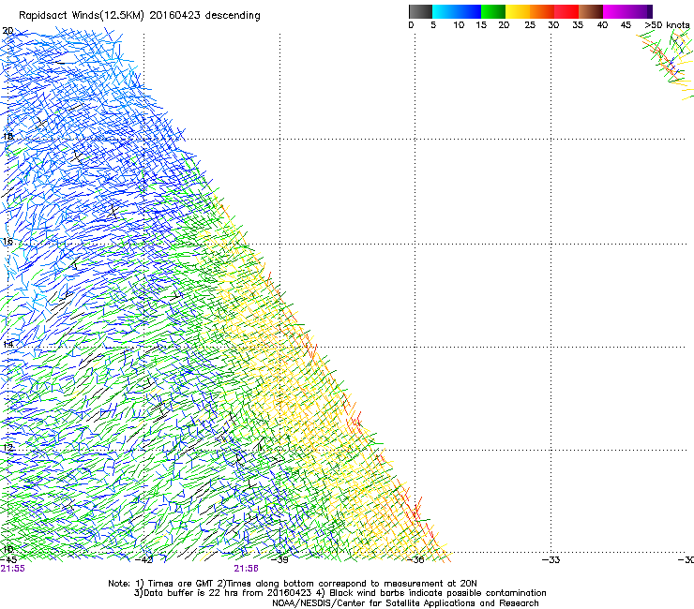Screen dimensions: 694x609
Task: Click the latitude label 20
Action: click(8, 31)
